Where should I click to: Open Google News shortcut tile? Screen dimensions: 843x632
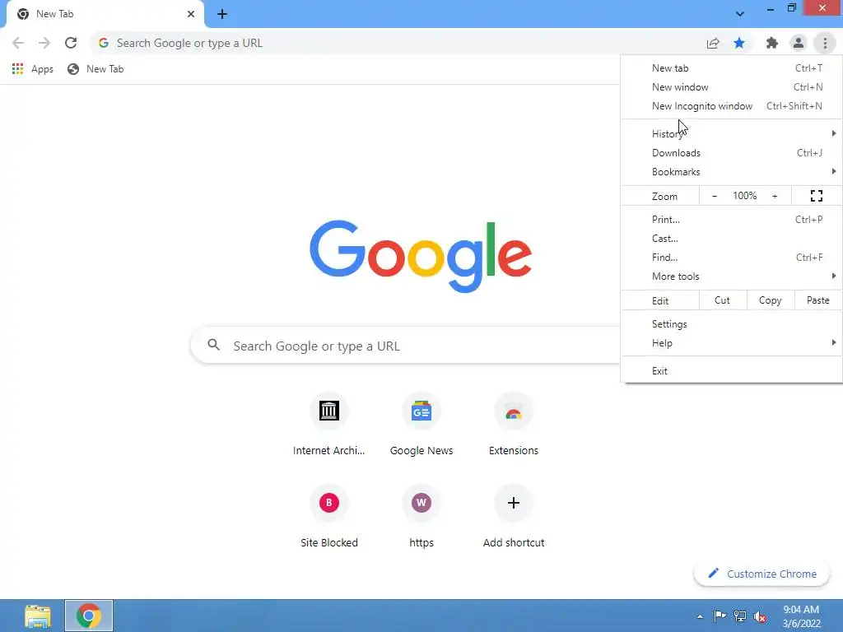click(x=421, y=425)
